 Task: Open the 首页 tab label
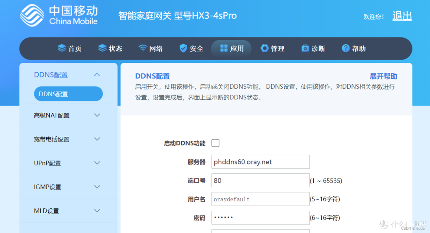[75, 49]
